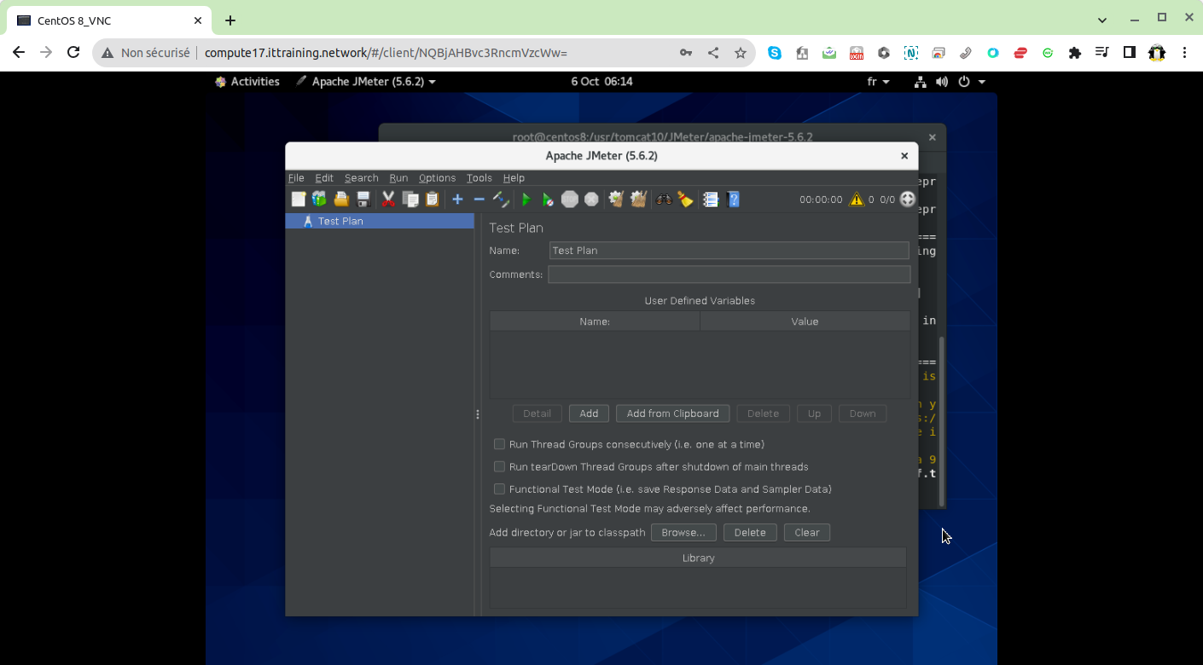Expand all tree nodes with plus icon
The width and height of the screenshot is (1203, 665).
point(457,199)
